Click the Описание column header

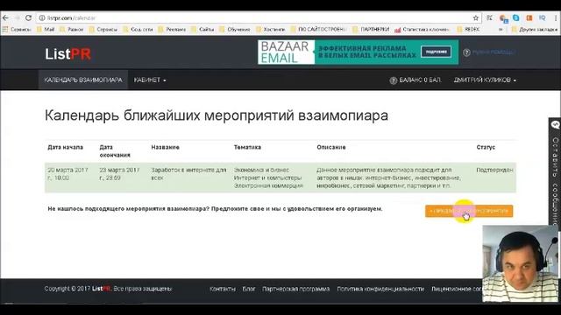(331, 147)
